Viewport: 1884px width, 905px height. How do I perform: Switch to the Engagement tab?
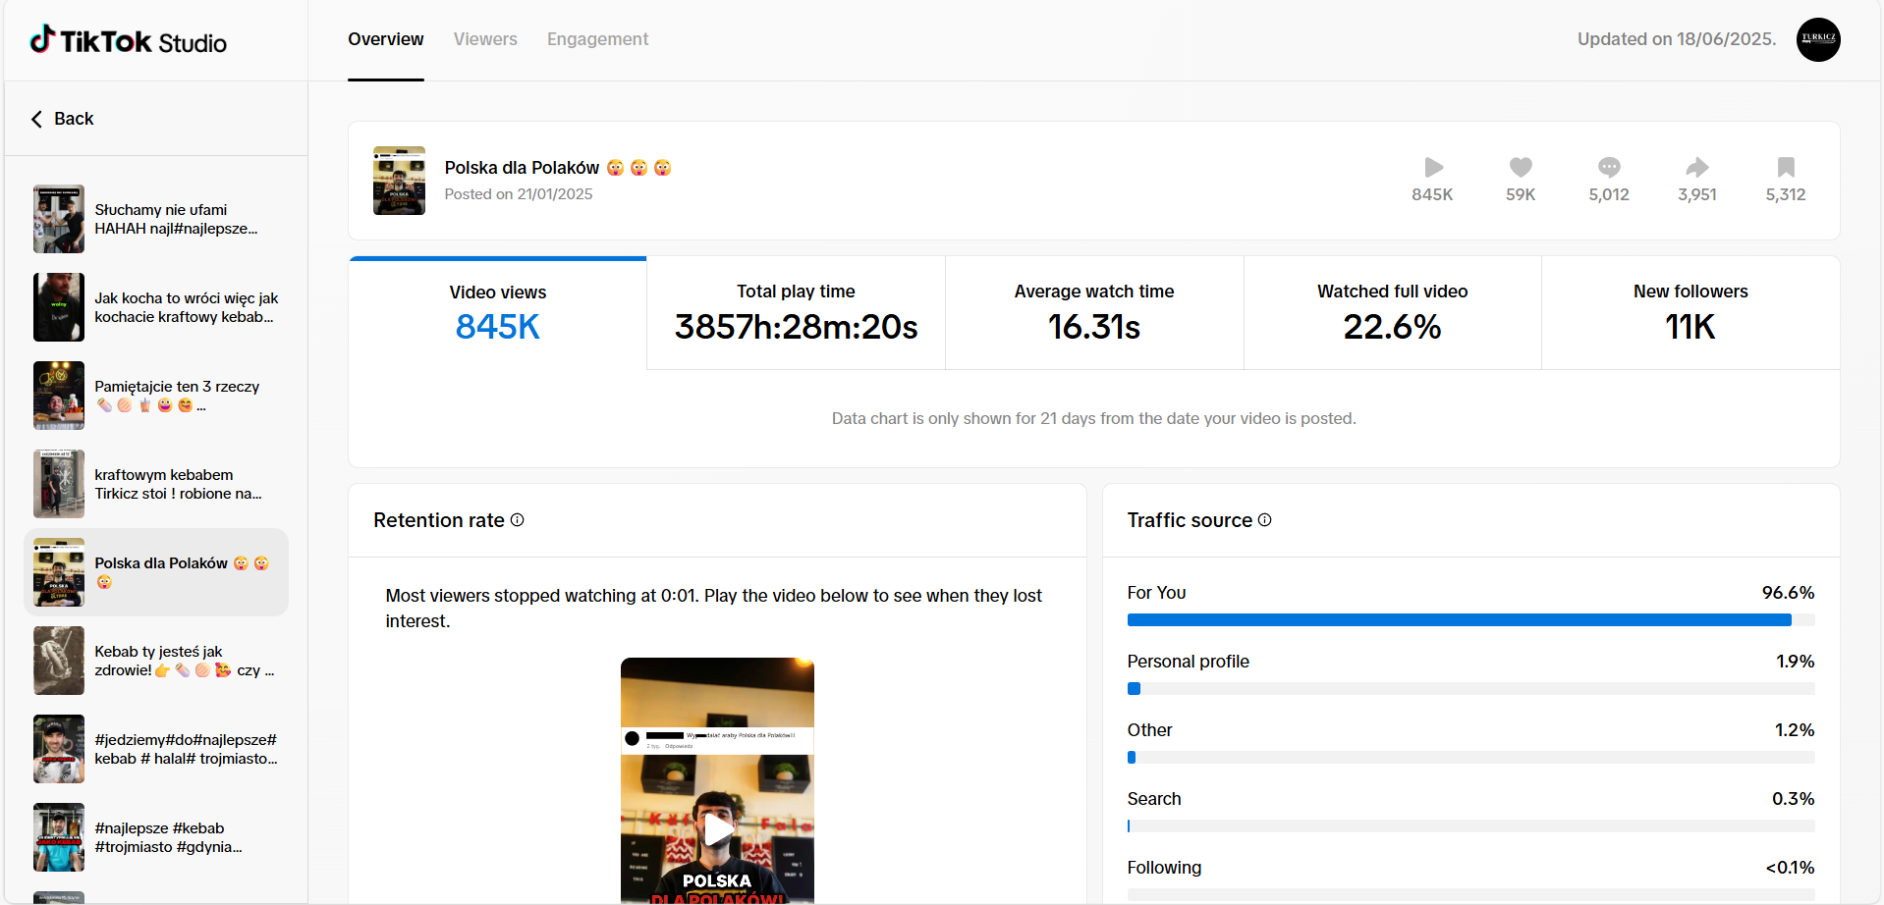(x=597, y=39)
